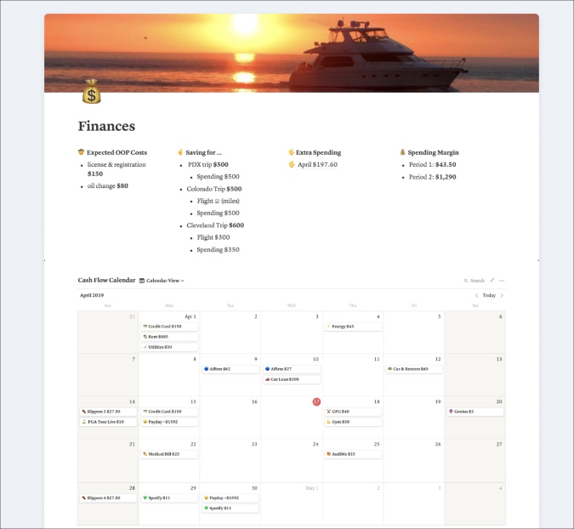Select the Apr 1 date label

point(190,316)
